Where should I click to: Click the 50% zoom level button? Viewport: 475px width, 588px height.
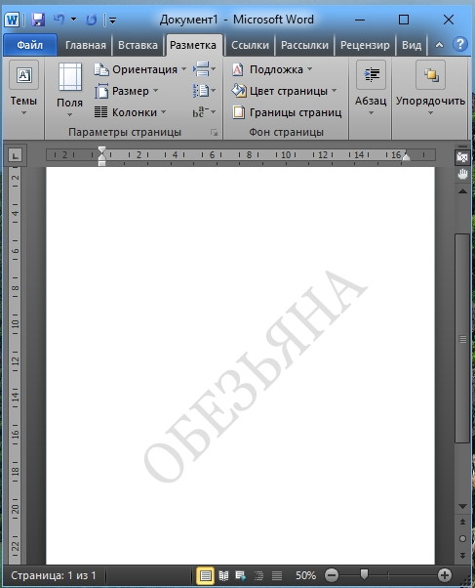(305, 575)
